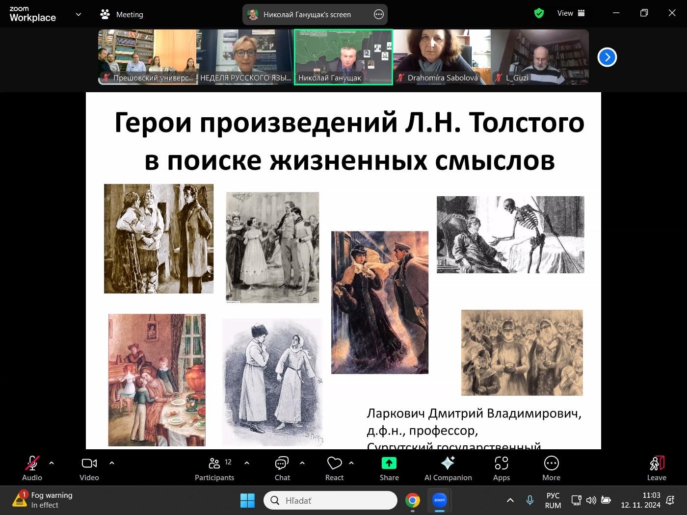
Task: Change layout with the View button
Action: pyautogui.click(x=571, y=13)
